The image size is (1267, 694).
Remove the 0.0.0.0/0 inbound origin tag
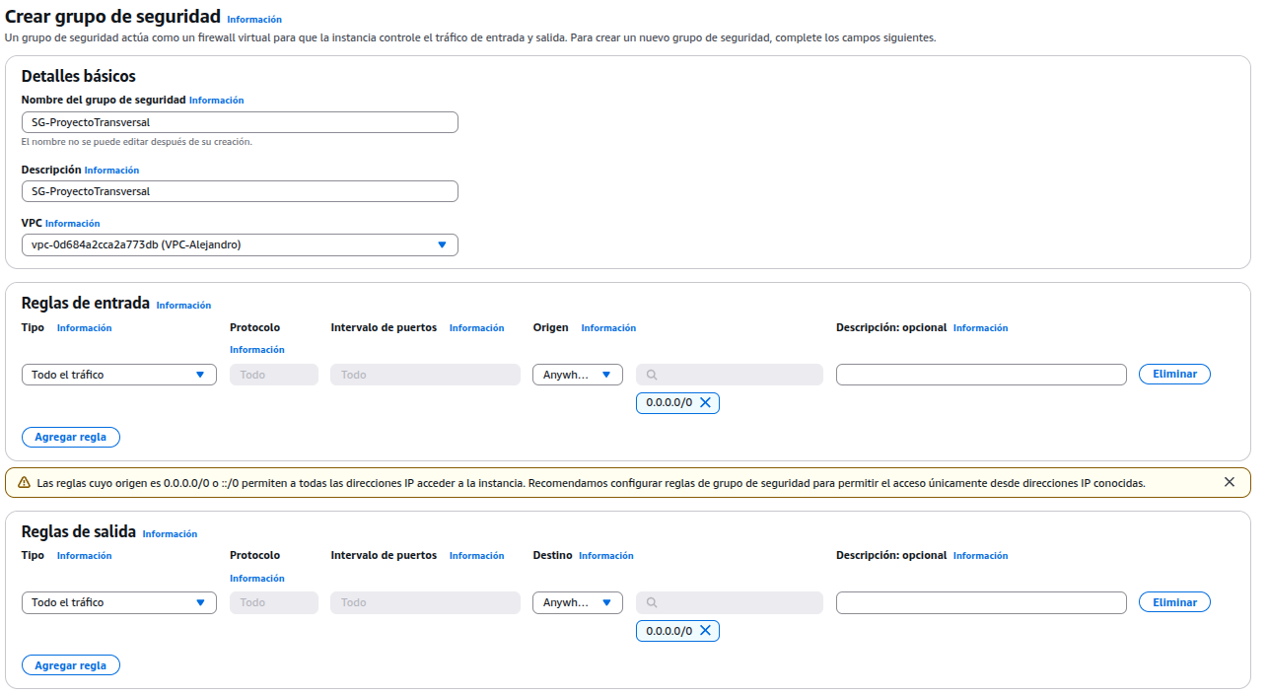tap(705, 402)
